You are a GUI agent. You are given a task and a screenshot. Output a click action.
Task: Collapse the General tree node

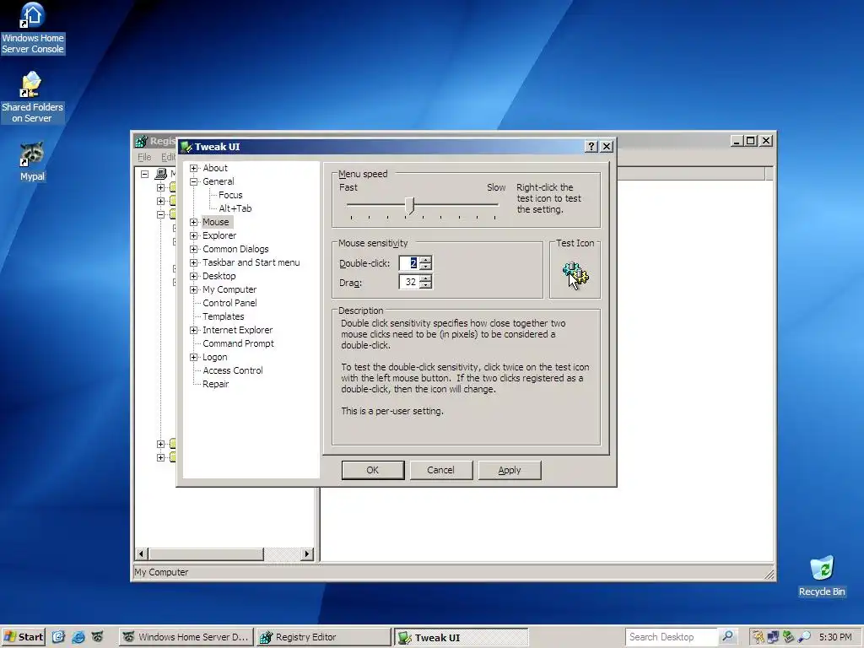193,181
